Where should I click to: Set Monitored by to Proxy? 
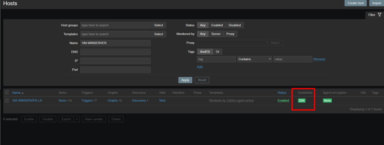(x=230, y=34)
